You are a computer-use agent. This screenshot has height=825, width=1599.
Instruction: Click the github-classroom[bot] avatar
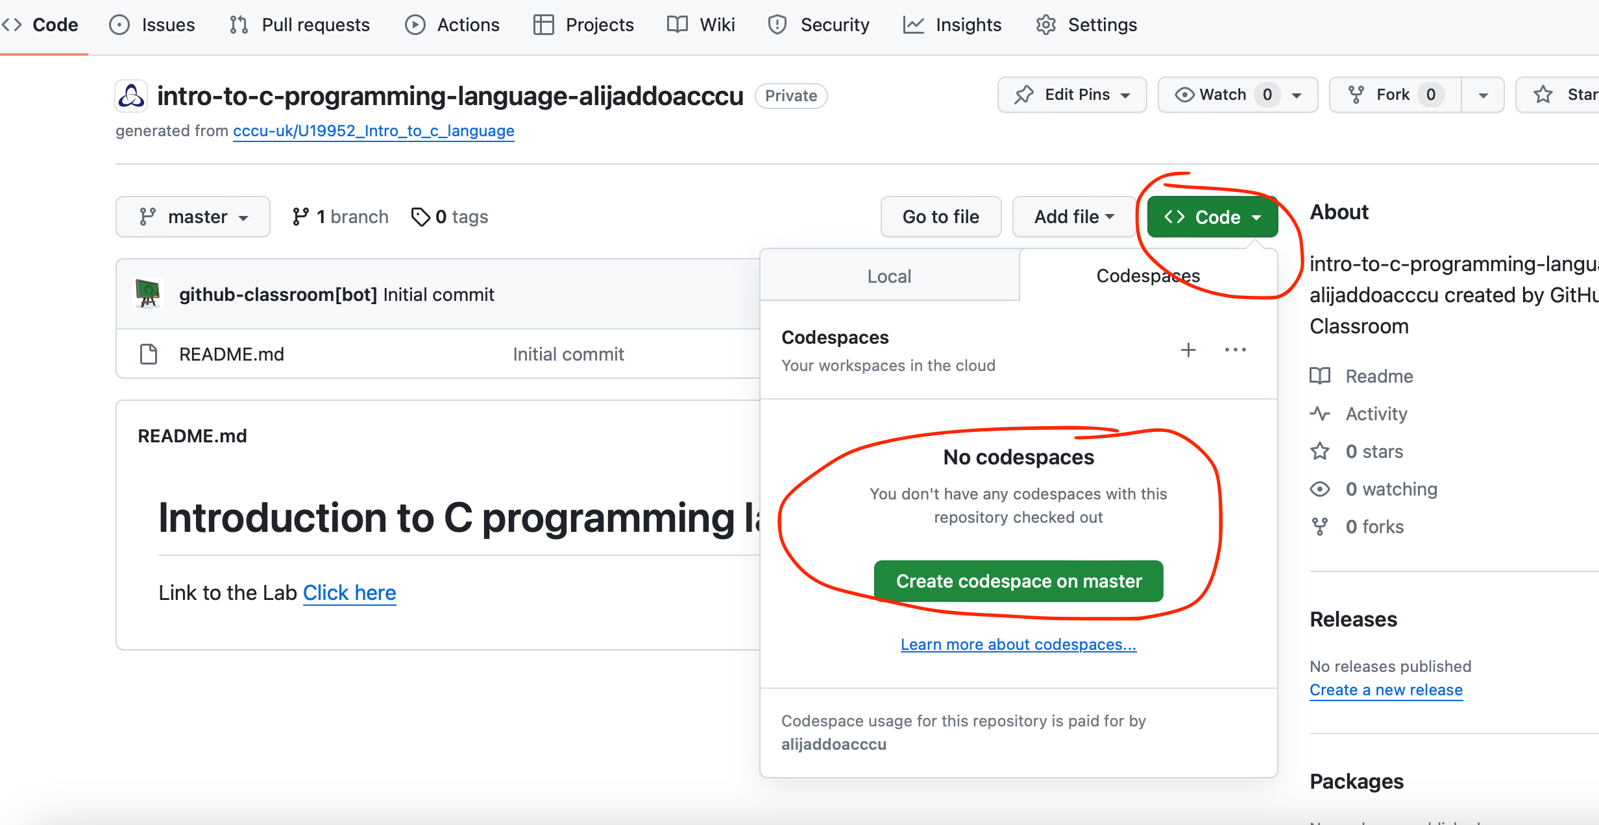point(148,294)
